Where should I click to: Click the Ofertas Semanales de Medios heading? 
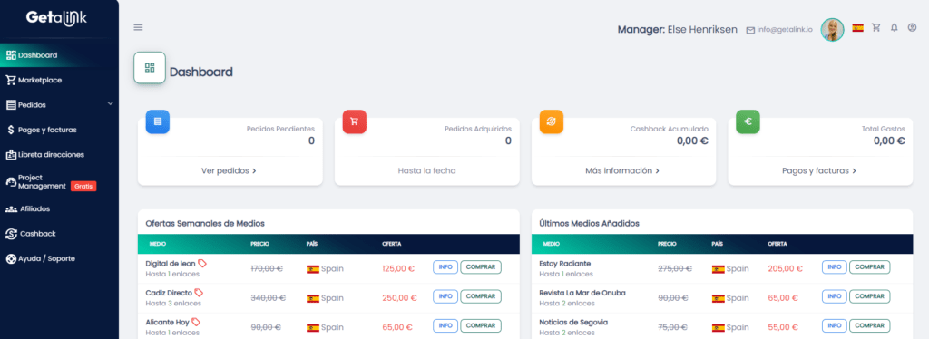[x=205, y=224]
